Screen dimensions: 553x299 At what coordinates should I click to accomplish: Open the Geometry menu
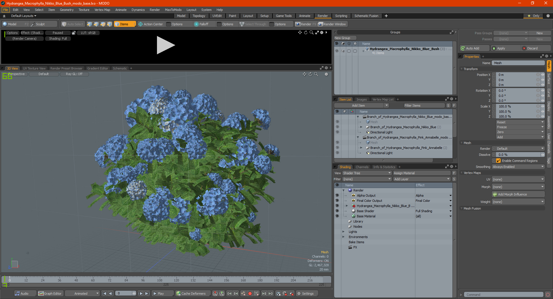coord(67,10)
